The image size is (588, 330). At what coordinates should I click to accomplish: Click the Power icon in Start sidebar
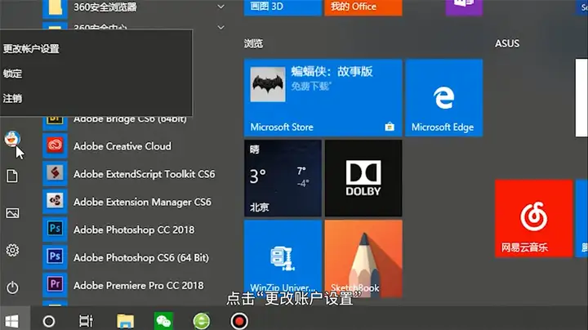tap(12, 288)
